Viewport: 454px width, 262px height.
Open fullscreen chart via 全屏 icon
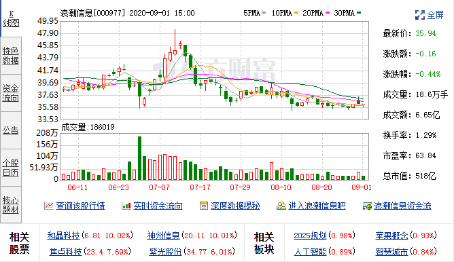pos(419,15)
